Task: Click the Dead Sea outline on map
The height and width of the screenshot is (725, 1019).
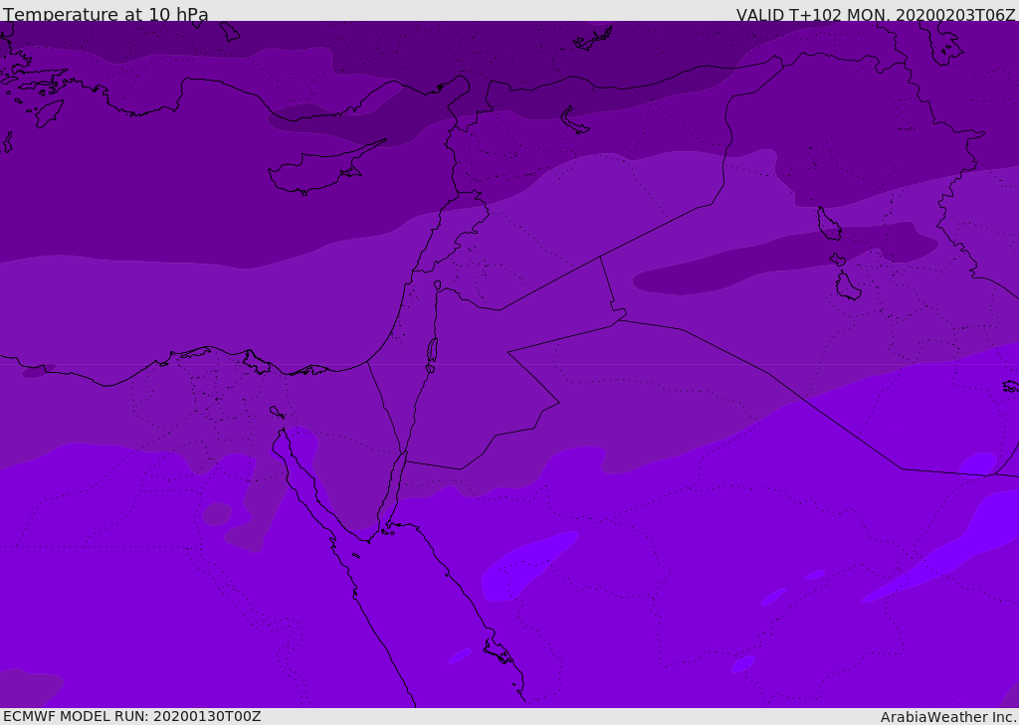Action: click(432, 351)
